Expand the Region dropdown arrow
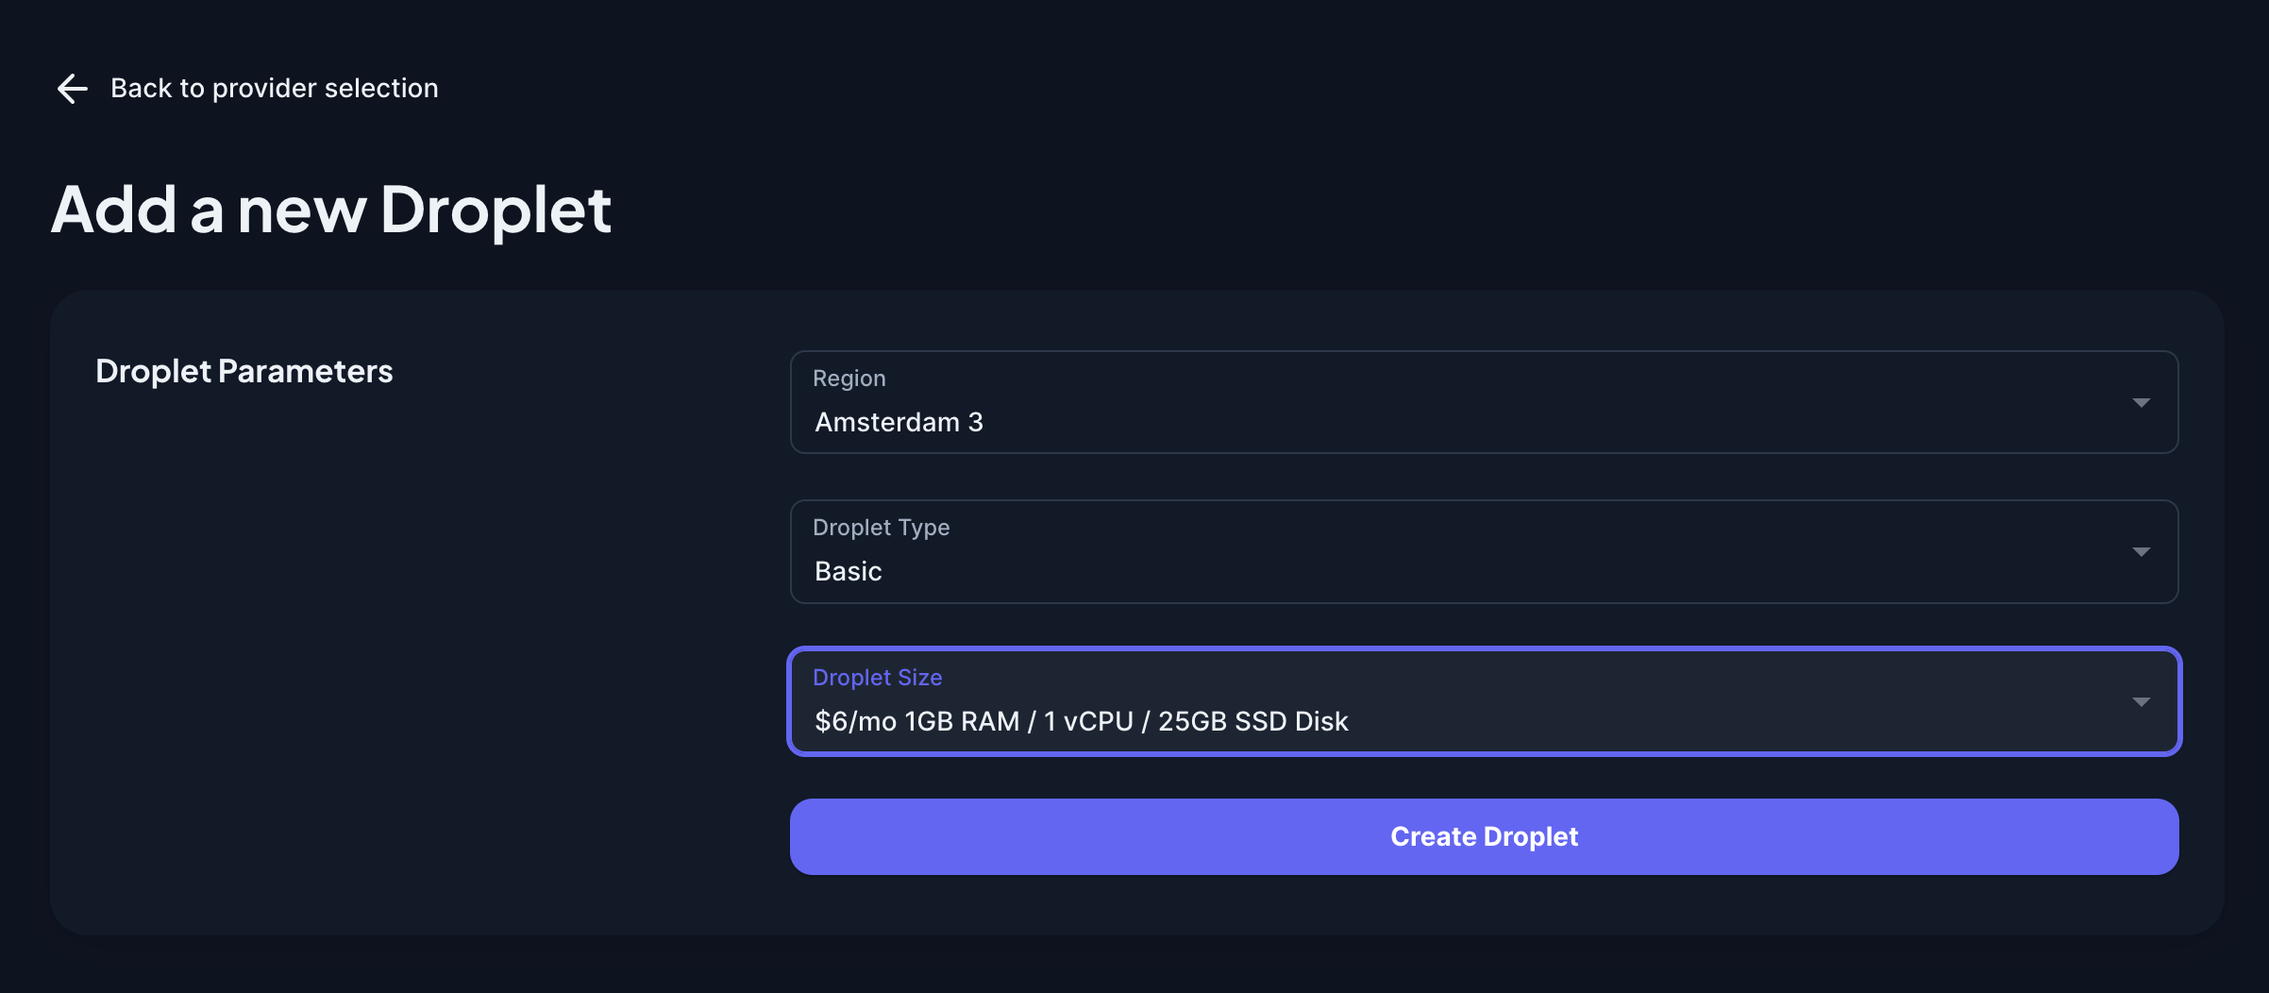Screen dimensions: 2269x993 point(2141,403)
